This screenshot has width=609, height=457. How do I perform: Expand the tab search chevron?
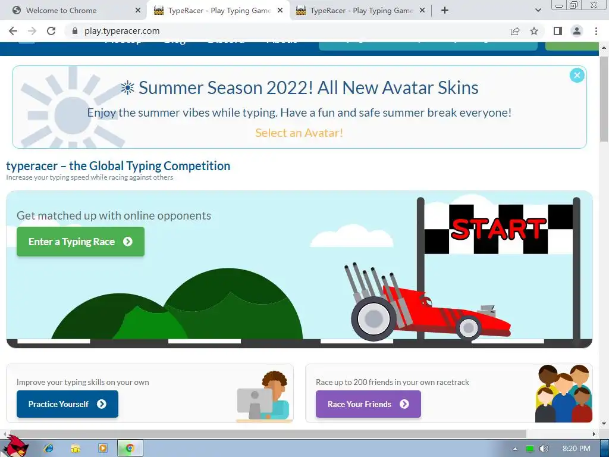point(538,11)
